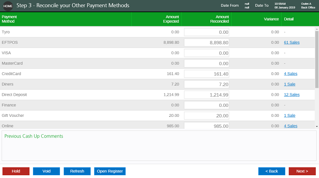The height and width of the screenshot is (178, 319).
Task: Edit VISA amount reconciled field
Action: coord(207,53)
